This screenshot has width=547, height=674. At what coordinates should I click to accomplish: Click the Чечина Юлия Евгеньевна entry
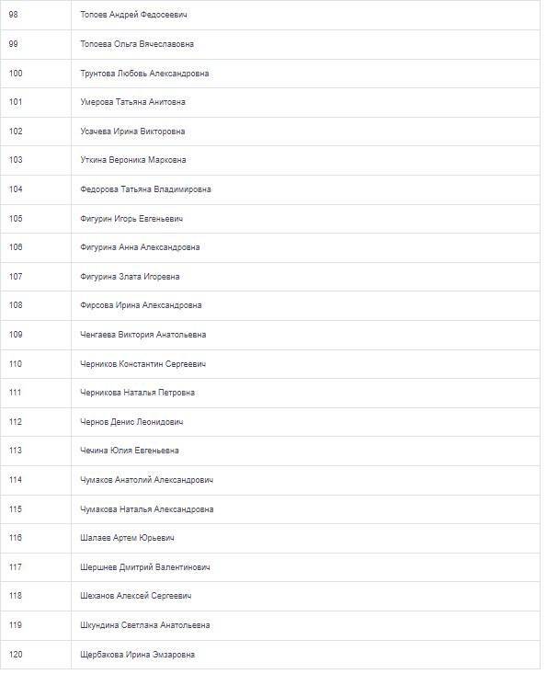pyautogui.click(x=130, y=451)
